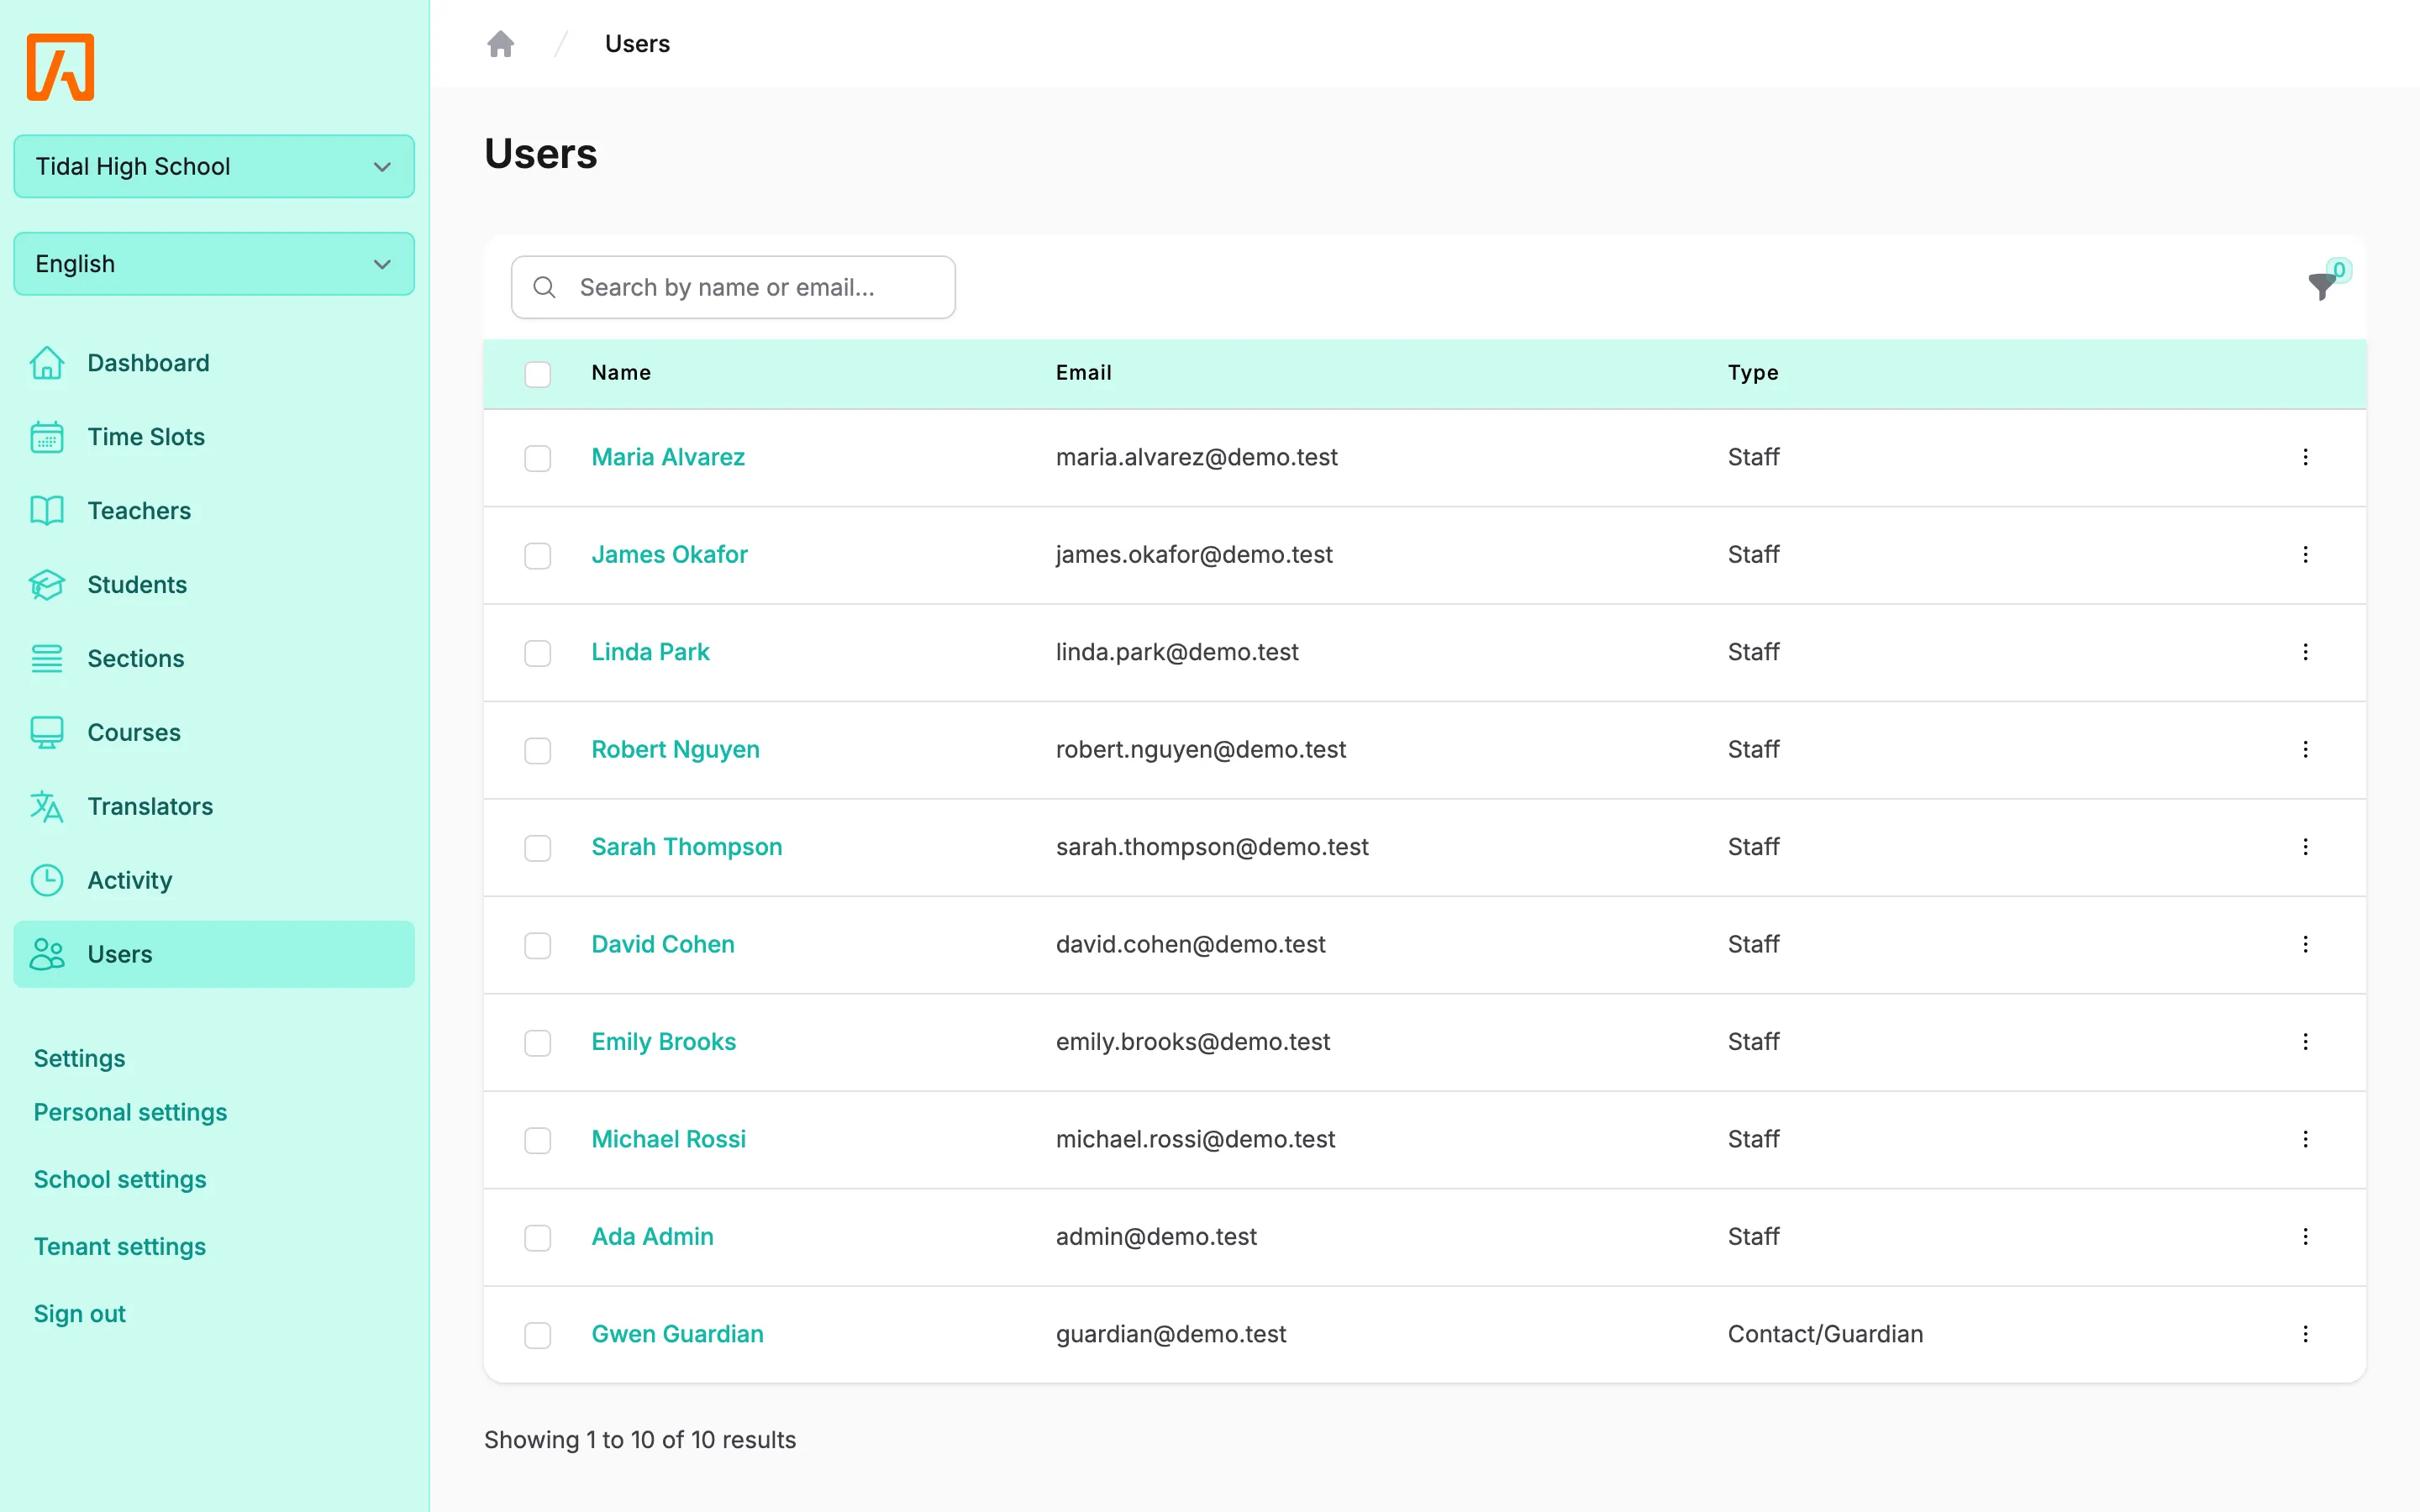Viewport: 2420px width, 1512px height.
Task: Tick the Gwen Guardian checkbox
Action: coord(538,1335)
